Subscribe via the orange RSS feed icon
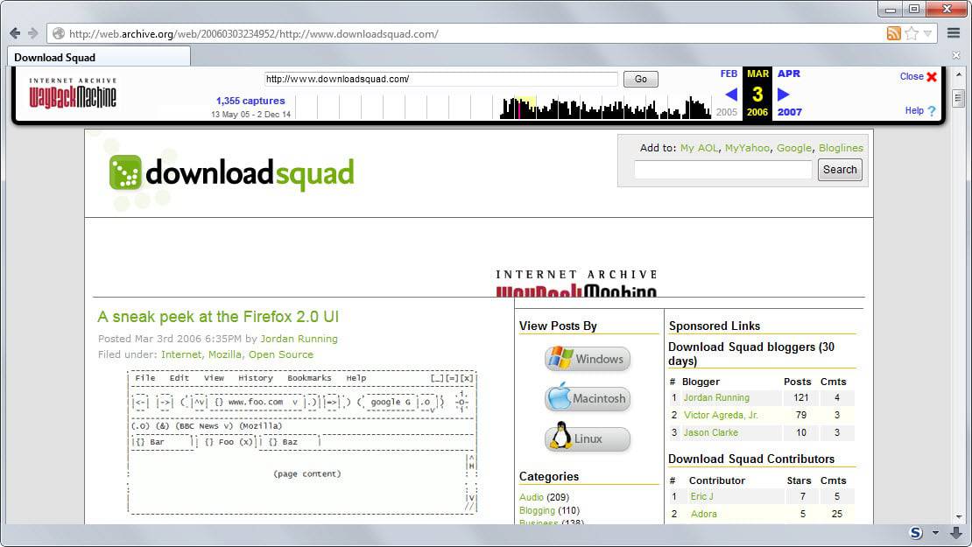Screen dimensions: 972x547 click(x=893, y=33)
